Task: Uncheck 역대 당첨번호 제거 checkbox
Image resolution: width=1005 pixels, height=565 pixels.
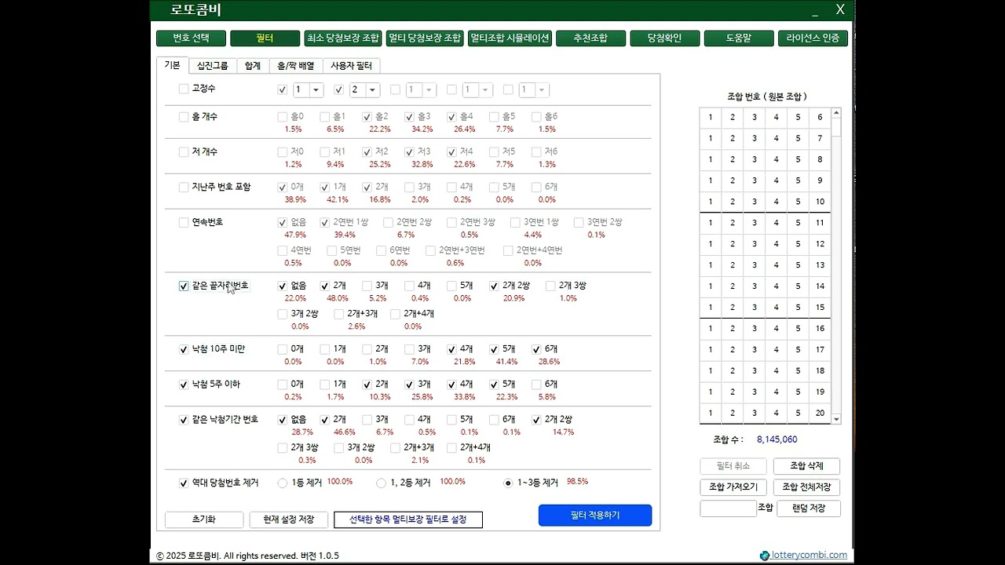Action: 184,483
